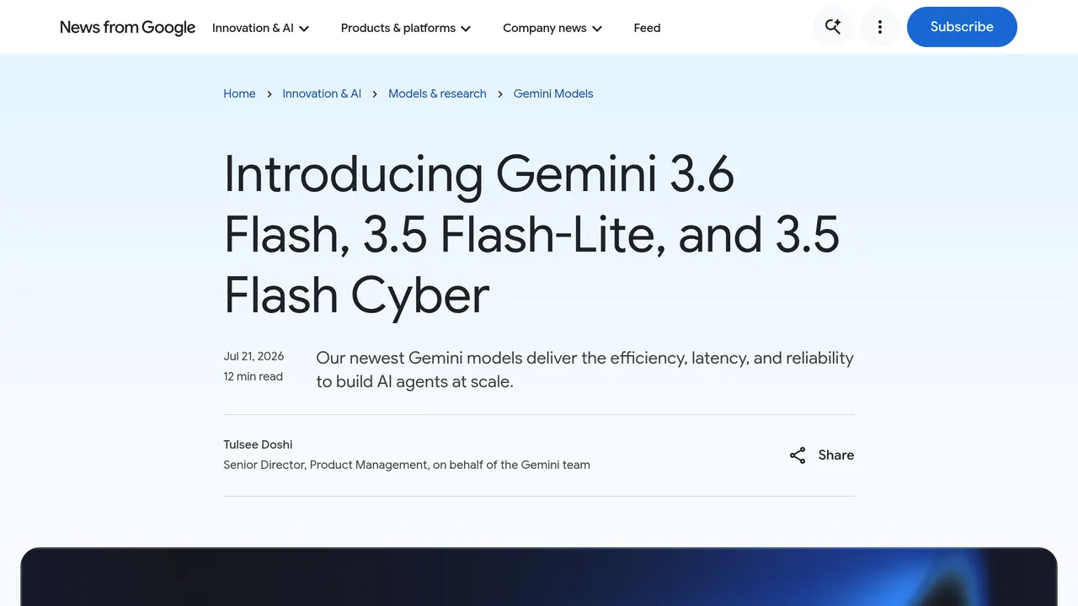This screenshot has height=606, width=1078.
Task: Open the Feed nav item
Action: pos(647,28)
